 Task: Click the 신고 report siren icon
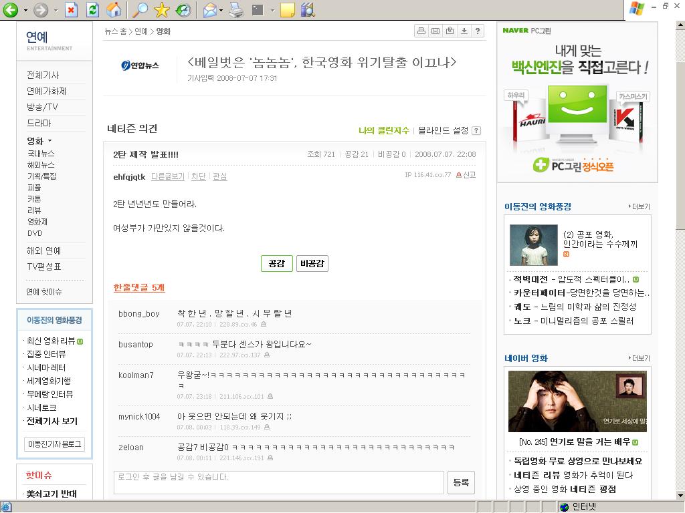(x=459, y=175)
